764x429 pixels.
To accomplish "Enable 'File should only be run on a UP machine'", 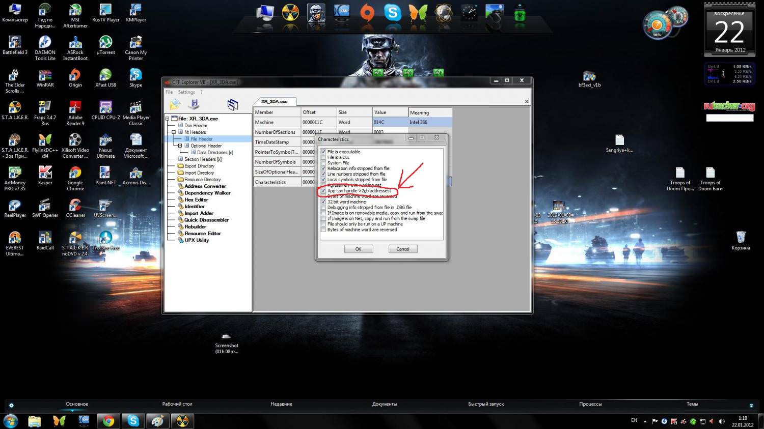I will 323,224.
